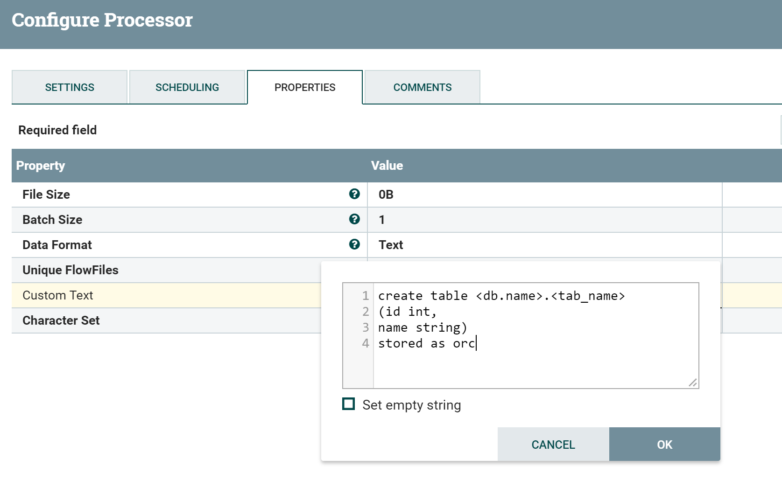Open the Settings tab
Screen dimensions: 782x480
70,87
